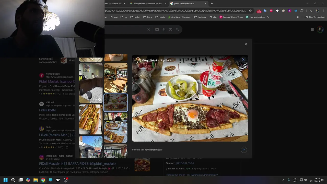Viewport: 327px width, 184px height.
Task: Open the 'borsa' bookmark folder
Action: (148, 17)
